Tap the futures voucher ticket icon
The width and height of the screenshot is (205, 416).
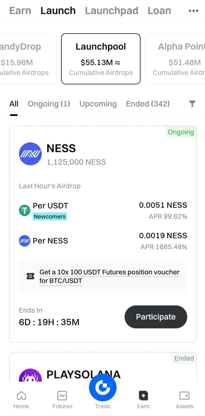(30, 276)
